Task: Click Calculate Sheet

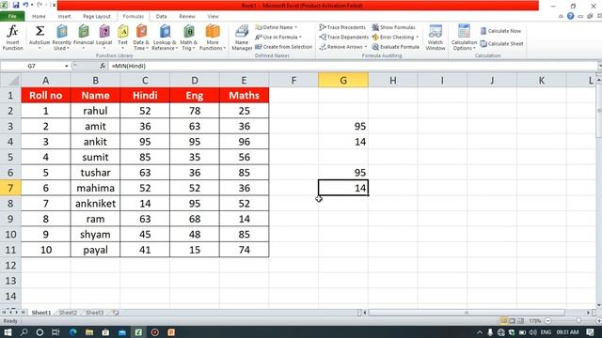Action: point(501,44)
